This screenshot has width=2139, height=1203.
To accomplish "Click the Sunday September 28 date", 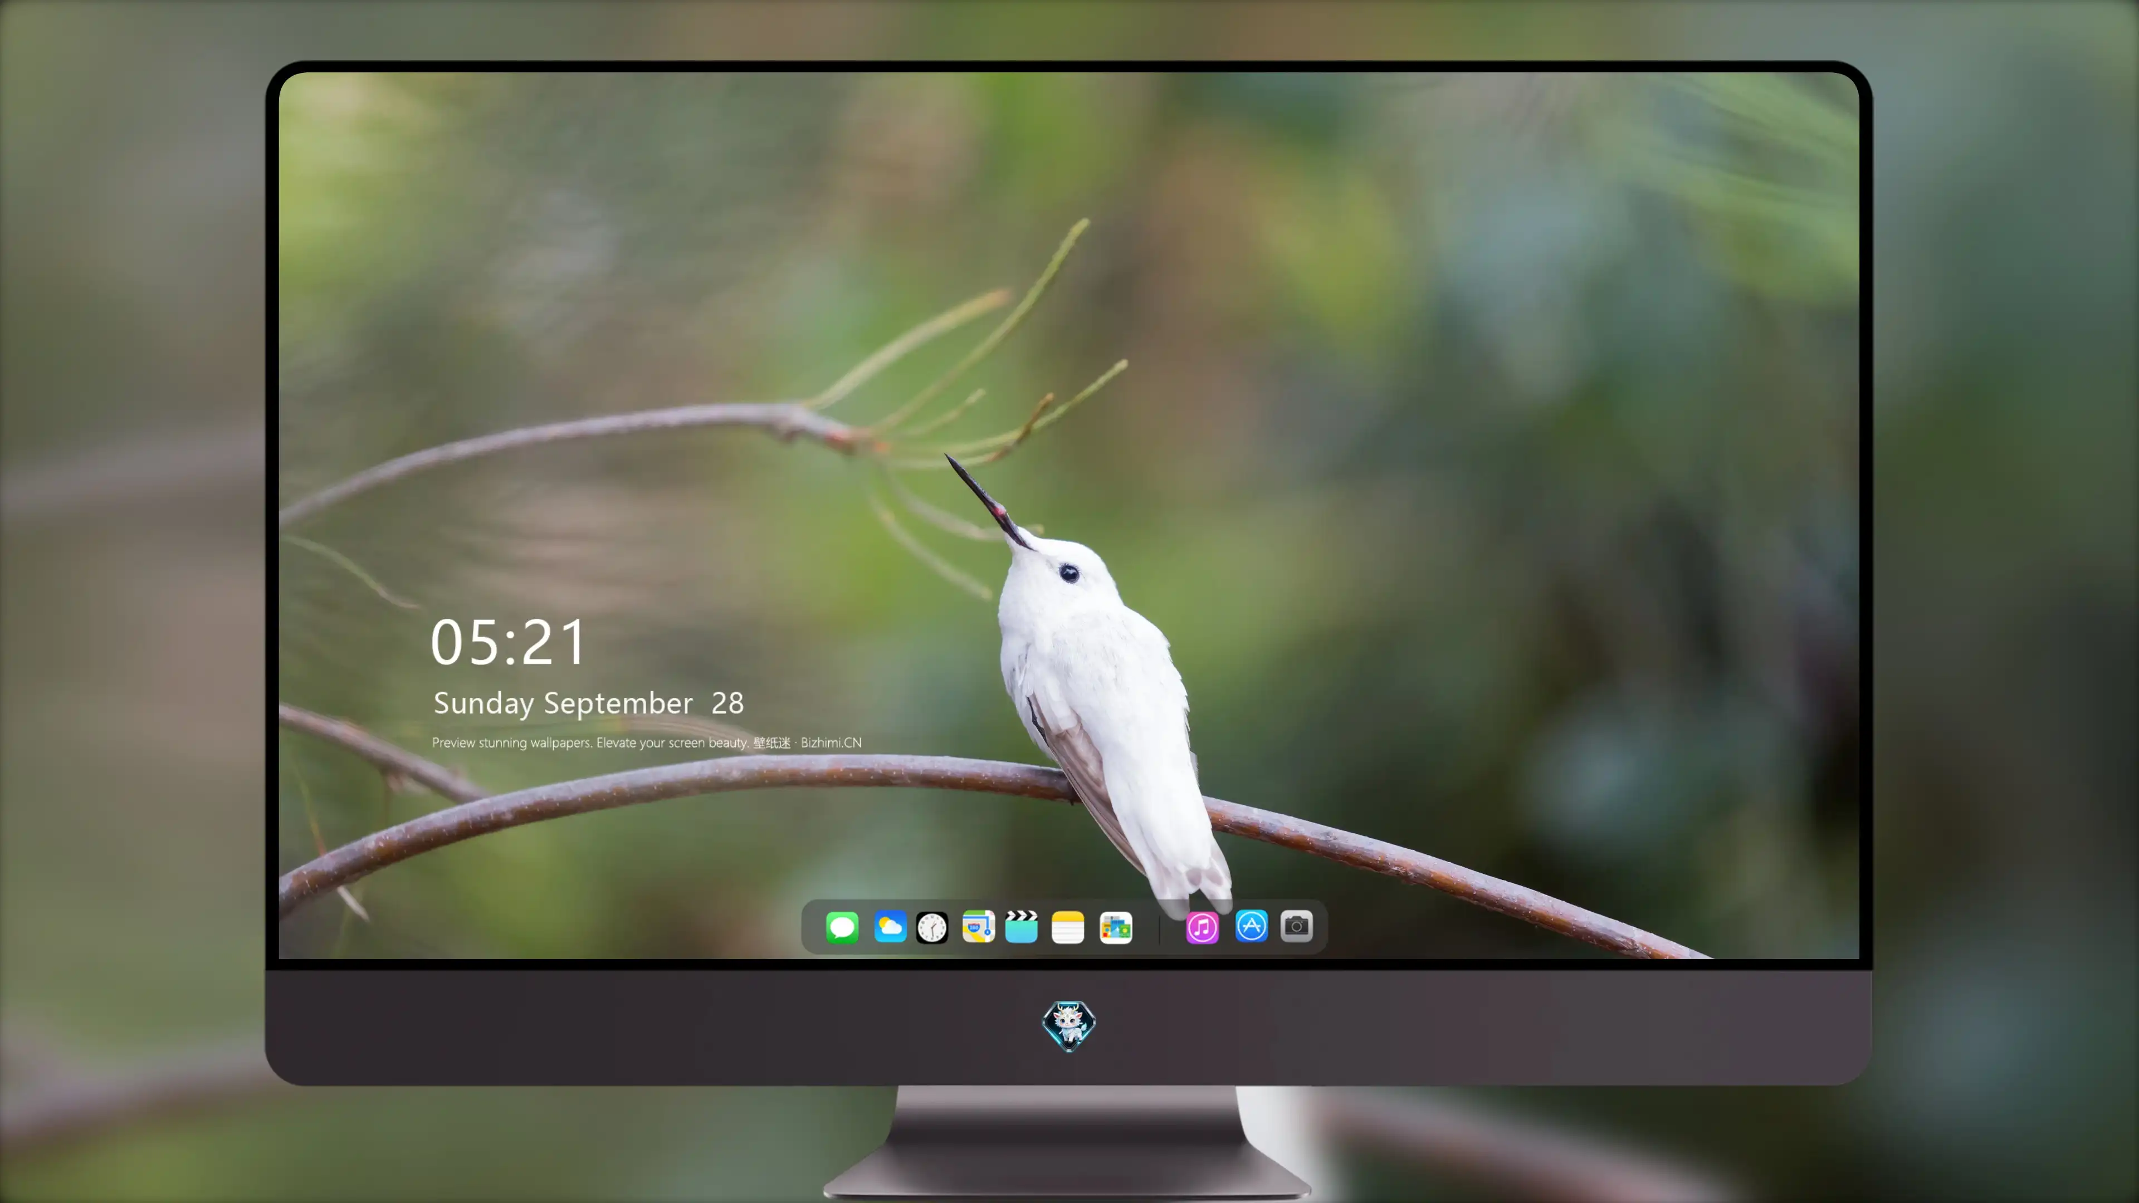I will tap(589, 703).
